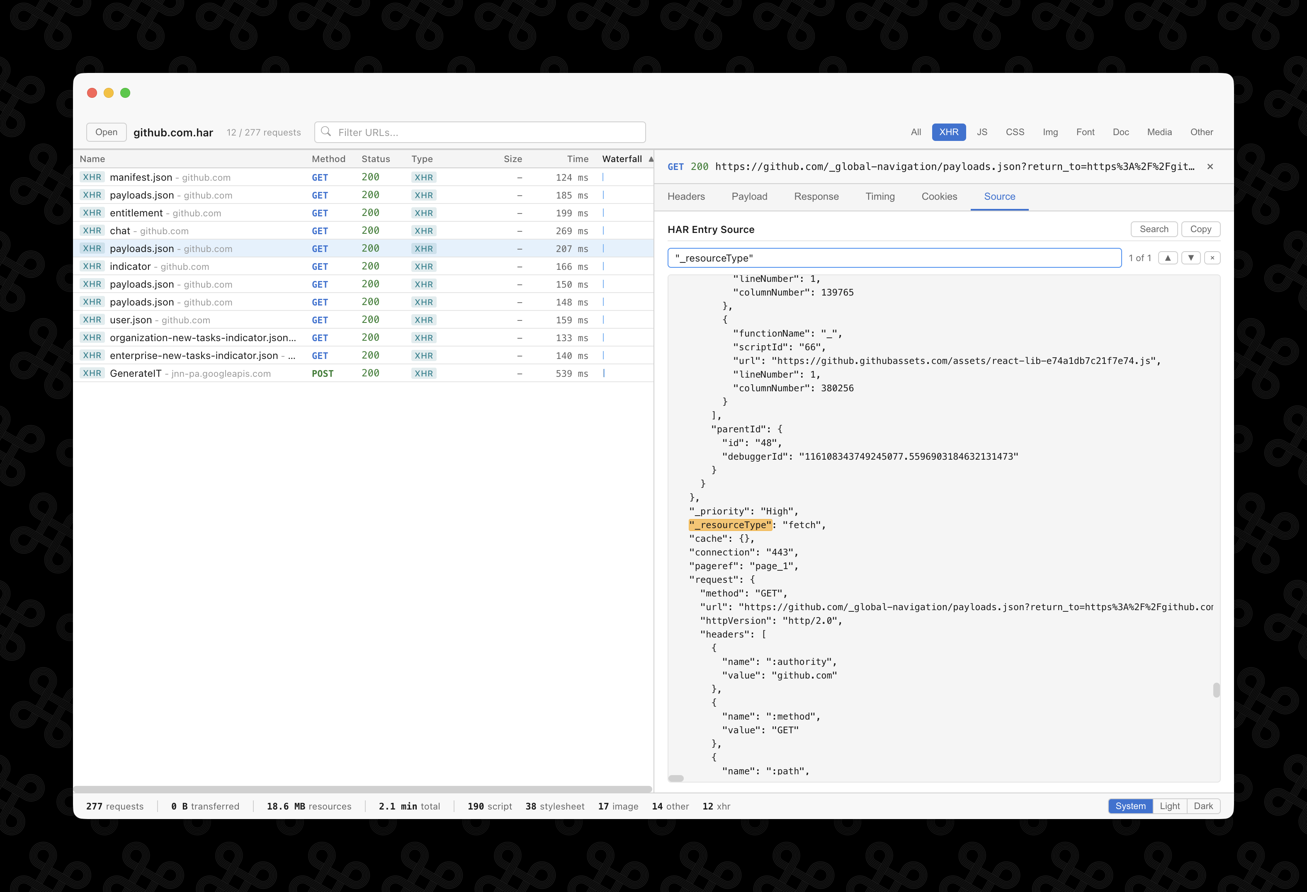Toggle the Waterfall column sort arrow
Image resolution: width=1307 pixels, height=892 pixels.
(651, 159)
